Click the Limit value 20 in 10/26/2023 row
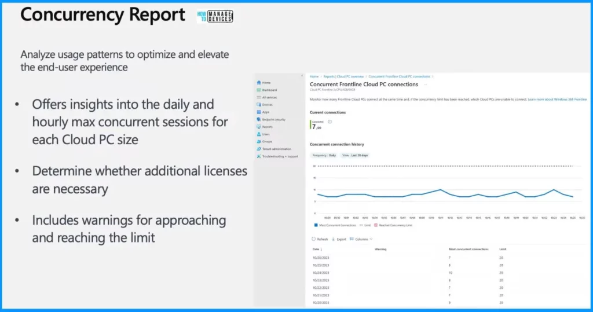593x312 pixels. (x=501, y=258)
